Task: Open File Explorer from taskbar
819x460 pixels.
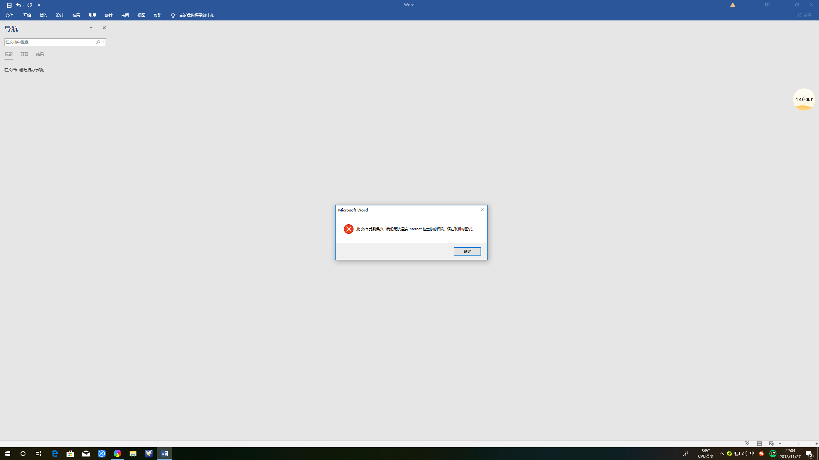Action: point(133,454)
